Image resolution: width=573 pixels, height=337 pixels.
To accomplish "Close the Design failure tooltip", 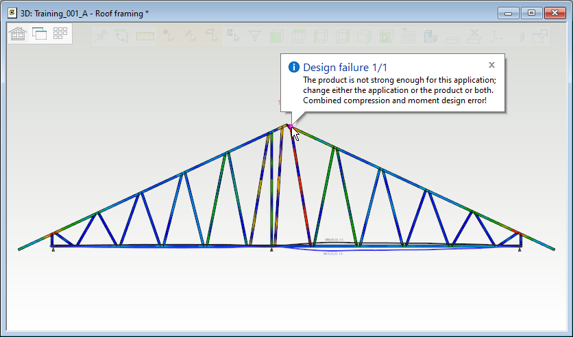I will click(491, 65).
